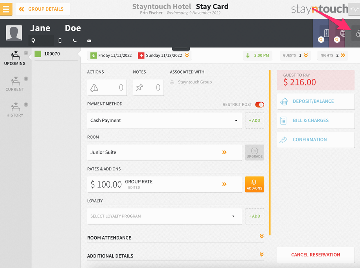
Task: Open Junior Suite room selection
Action: tap(164, 152)
